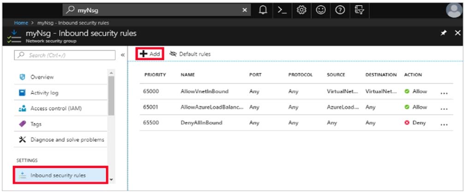Open Access control (IAM) menu item
This screenshot has width=466, height=194.
tap(60, 108)
